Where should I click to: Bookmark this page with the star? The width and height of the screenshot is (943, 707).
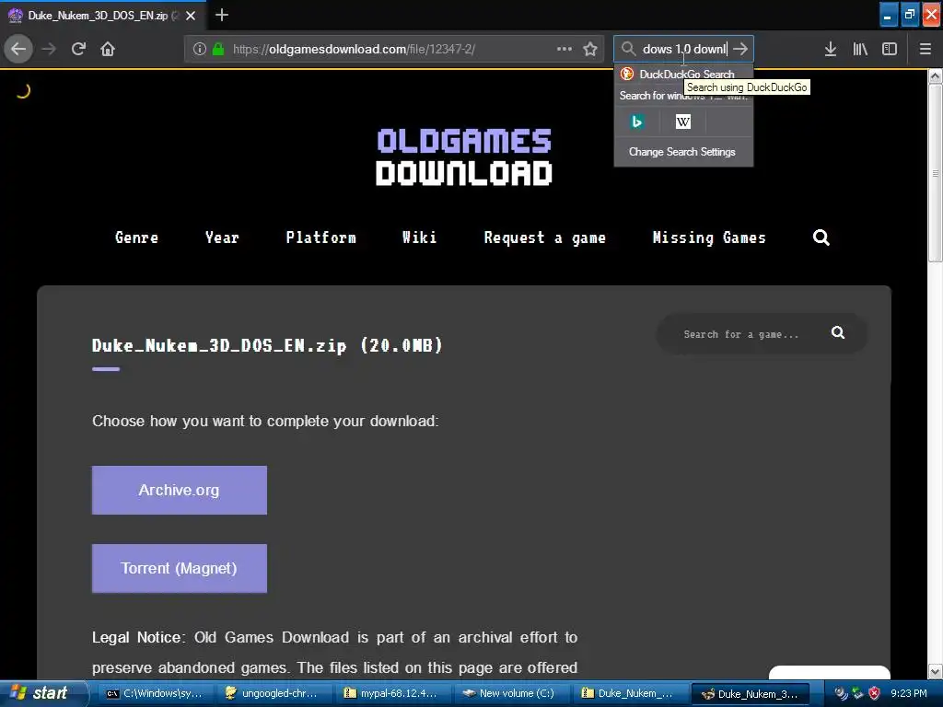click(590, 49)
